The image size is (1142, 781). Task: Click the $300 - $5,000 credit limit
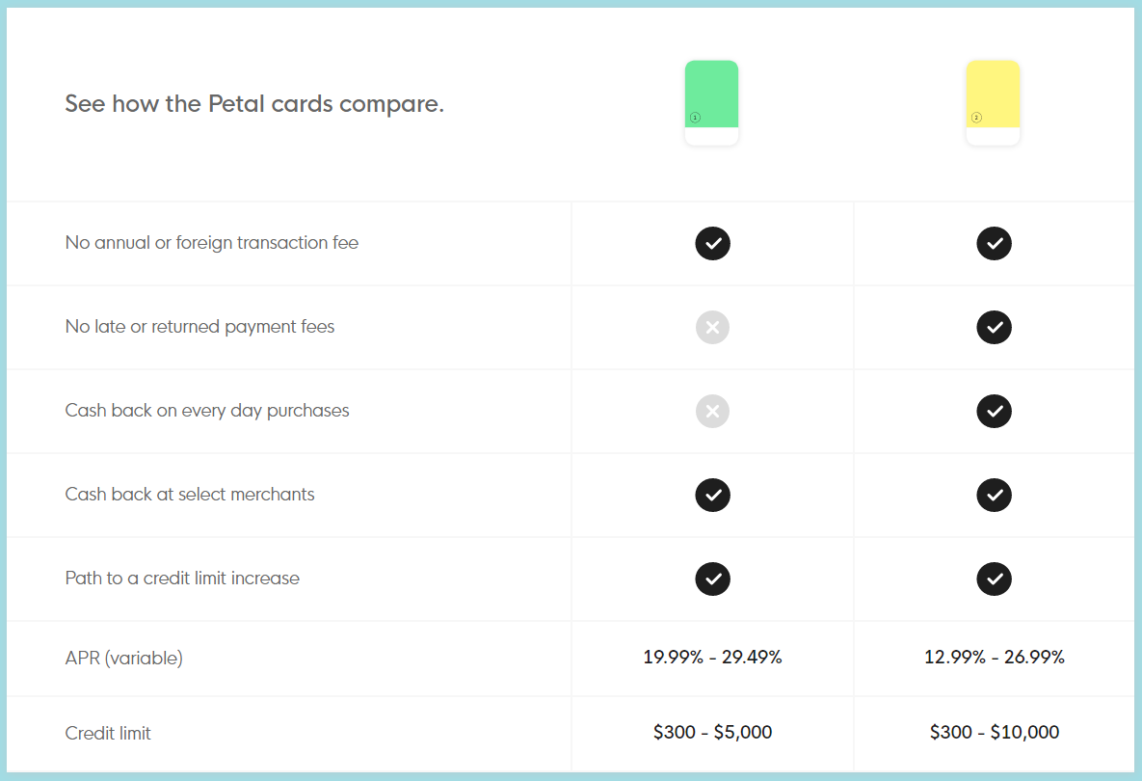coord(712,733)
